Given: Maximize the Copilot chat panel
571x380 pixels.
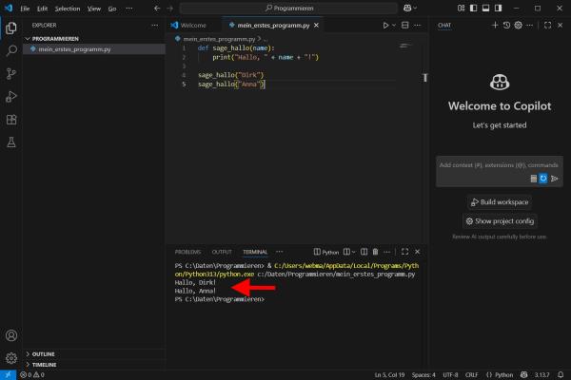Looking at the screenshot, I should click(x=548, y=25).
